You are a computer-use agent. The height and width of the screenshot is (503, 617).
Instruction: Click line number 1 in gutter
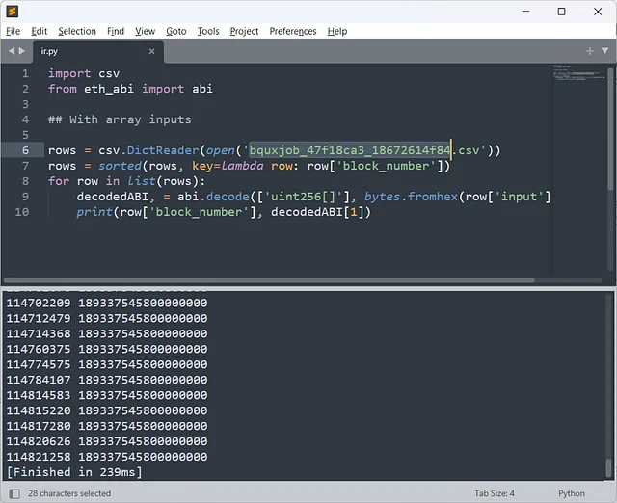click(x=25, y=73)
